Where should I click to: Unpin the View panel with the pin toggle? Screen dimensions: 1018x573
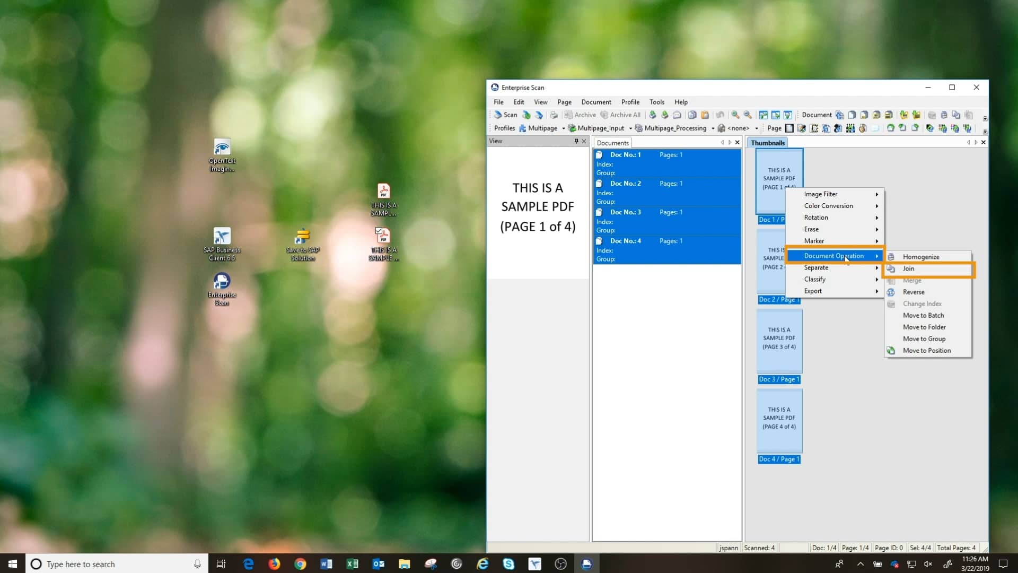pos(575,141)
